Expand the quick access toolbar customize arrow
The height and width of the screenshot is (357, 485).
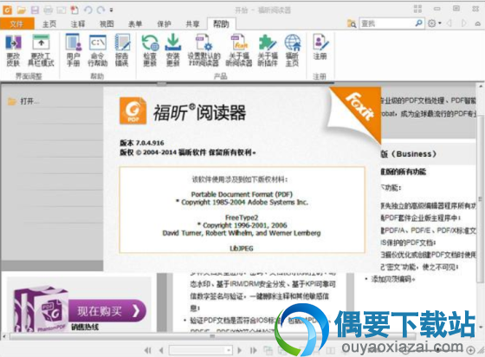pyautogui.click(x=112, y=10)
